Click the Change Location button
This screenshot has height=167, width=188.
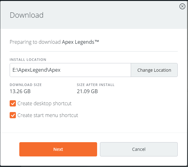click(154, 70)
